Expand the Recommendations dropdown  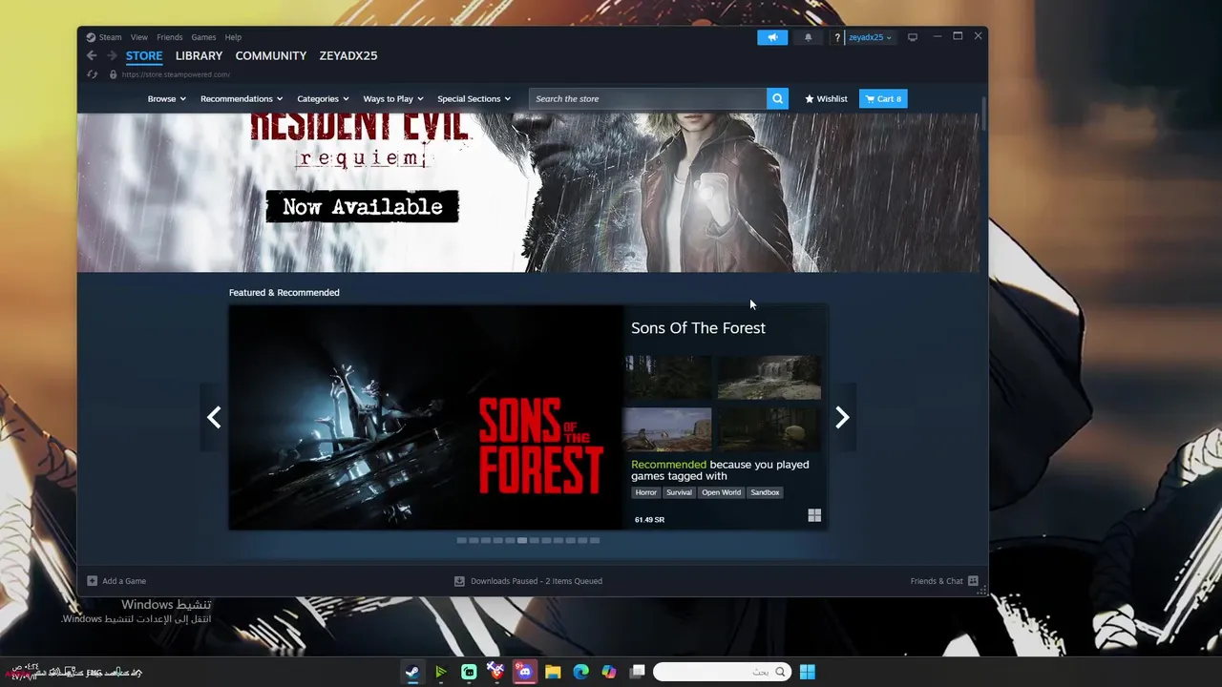pyautogui.click(x=242, y=98)
